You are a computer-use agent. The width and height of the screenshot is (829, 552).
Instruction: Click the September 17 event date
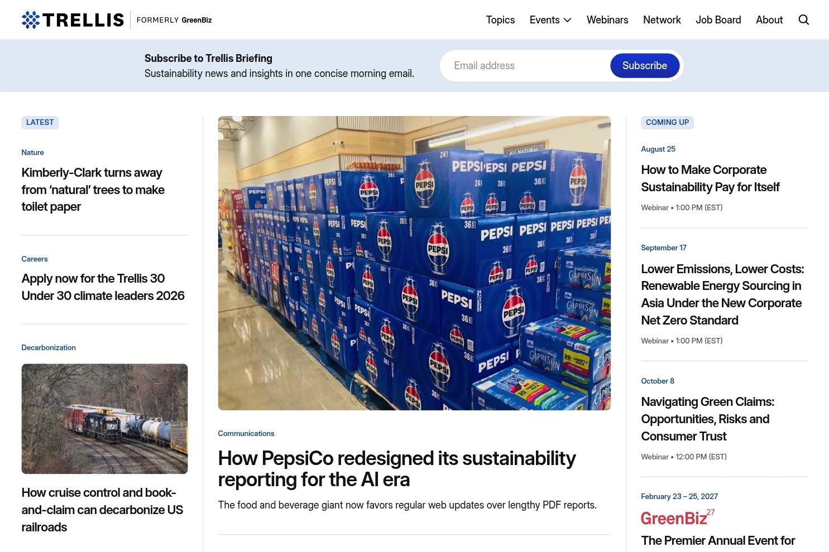click(664, 248)
